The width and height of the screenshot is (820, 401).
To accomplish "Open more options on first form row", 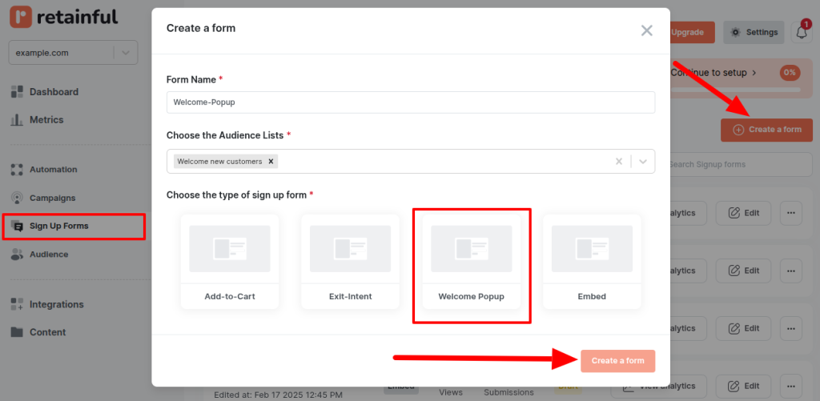I will tap(790, 213).
